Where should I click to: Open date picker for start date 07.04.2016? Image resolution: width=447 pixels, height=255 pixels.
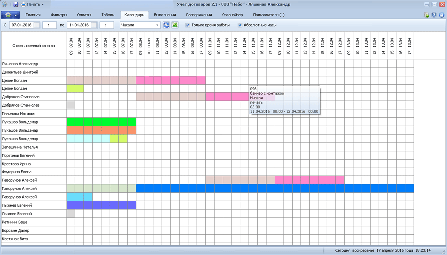[37, 25]
